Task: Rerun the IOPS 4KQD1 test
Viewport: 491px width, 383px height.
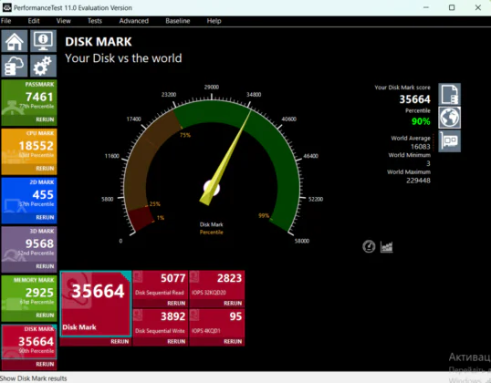Action: click(x=233, y=341)
